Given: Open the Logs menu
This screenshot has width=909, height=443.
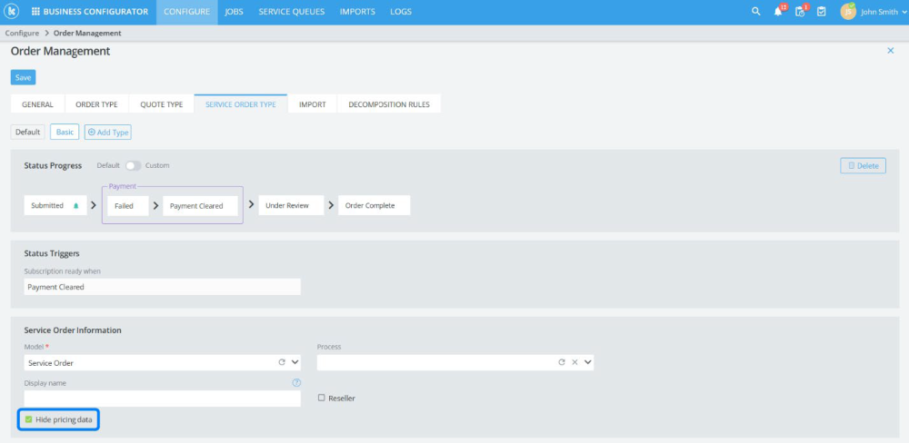Looking at the screenshot, I should pos(401,12).
